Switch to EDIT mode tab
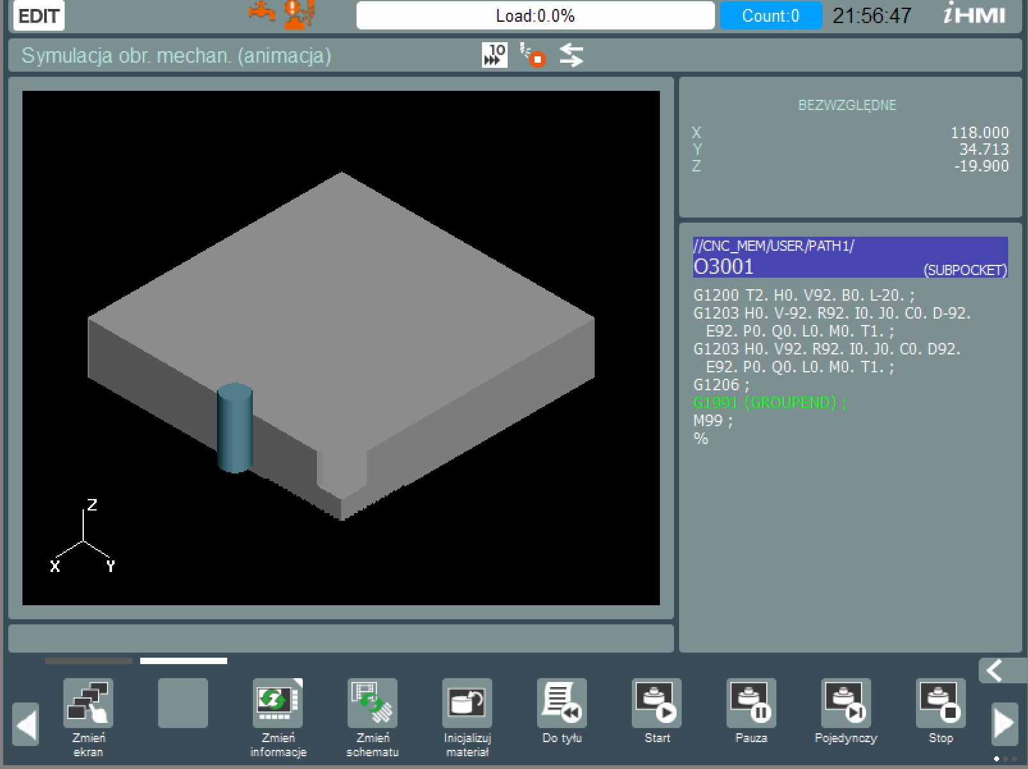This screenshot has width=1028, height=769. coord(38,15)
